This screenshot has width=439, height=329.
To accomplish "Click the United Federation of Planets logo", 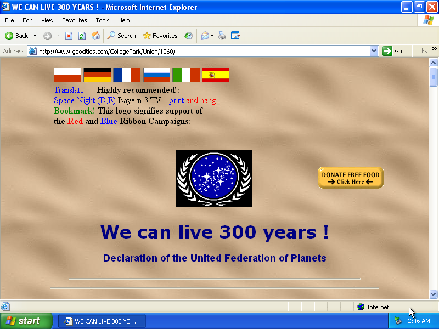I will pos(214,179).
